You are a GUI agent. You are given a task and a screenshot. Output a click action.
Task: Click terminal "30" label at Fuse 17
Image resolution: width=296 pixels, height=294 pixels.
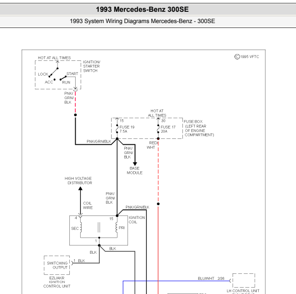163,121
